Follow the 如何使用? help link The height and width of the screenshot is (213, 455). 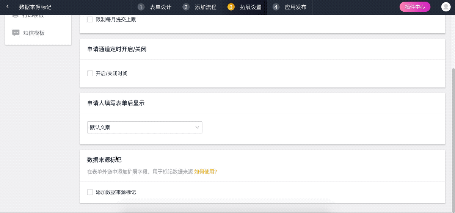pos(206,172)
